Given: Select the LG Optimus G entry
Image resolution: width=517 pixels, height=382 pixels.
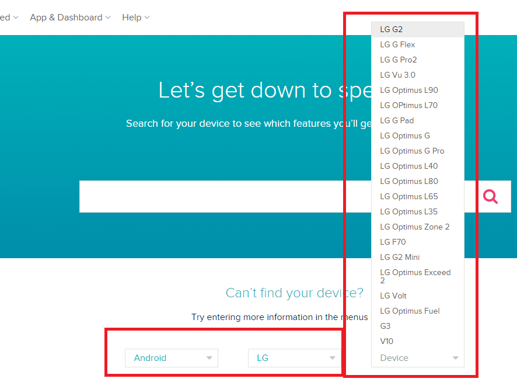Looking at the screenshot, I should [x=418, y=136].
